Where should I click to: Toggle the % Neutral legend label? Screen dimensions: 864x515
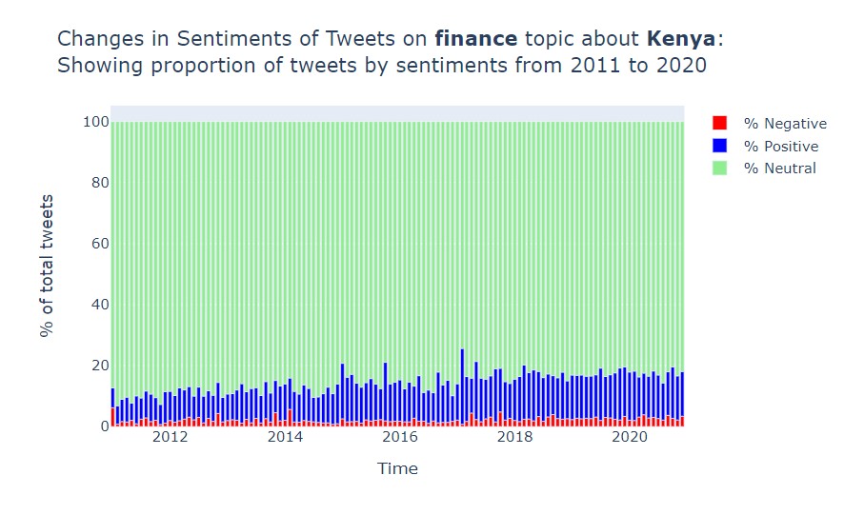pos(780,168)
